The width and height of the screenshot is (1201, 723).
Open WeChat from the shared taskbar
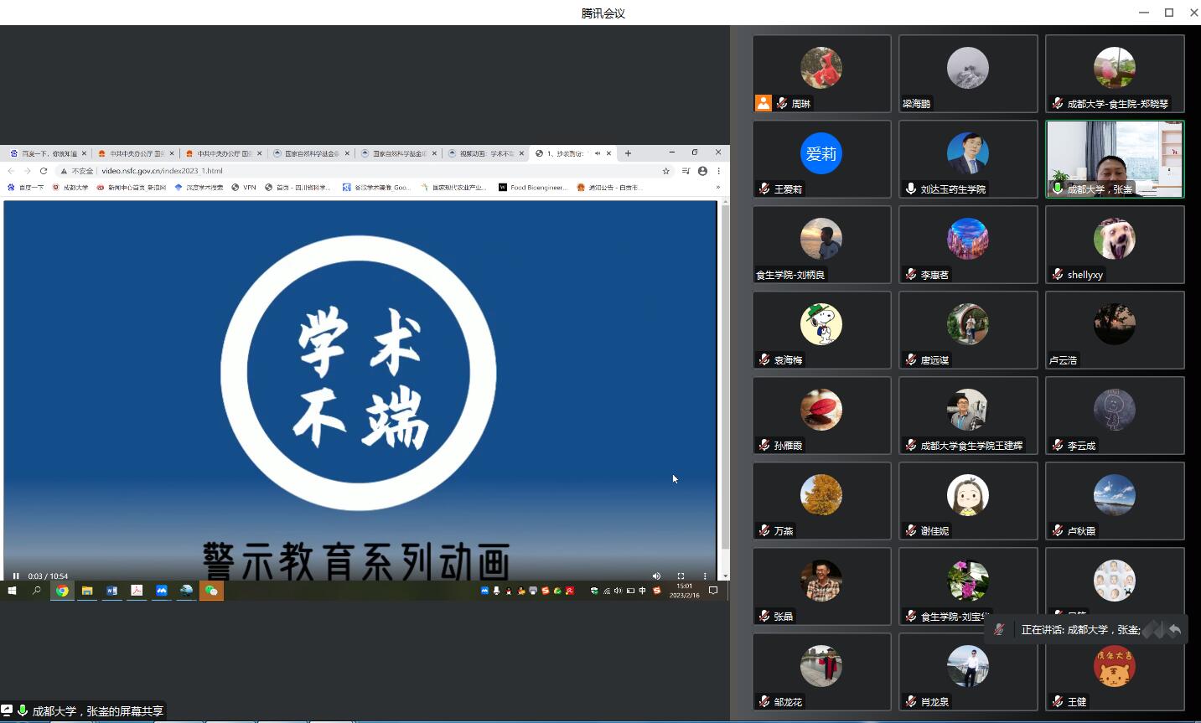211,591
